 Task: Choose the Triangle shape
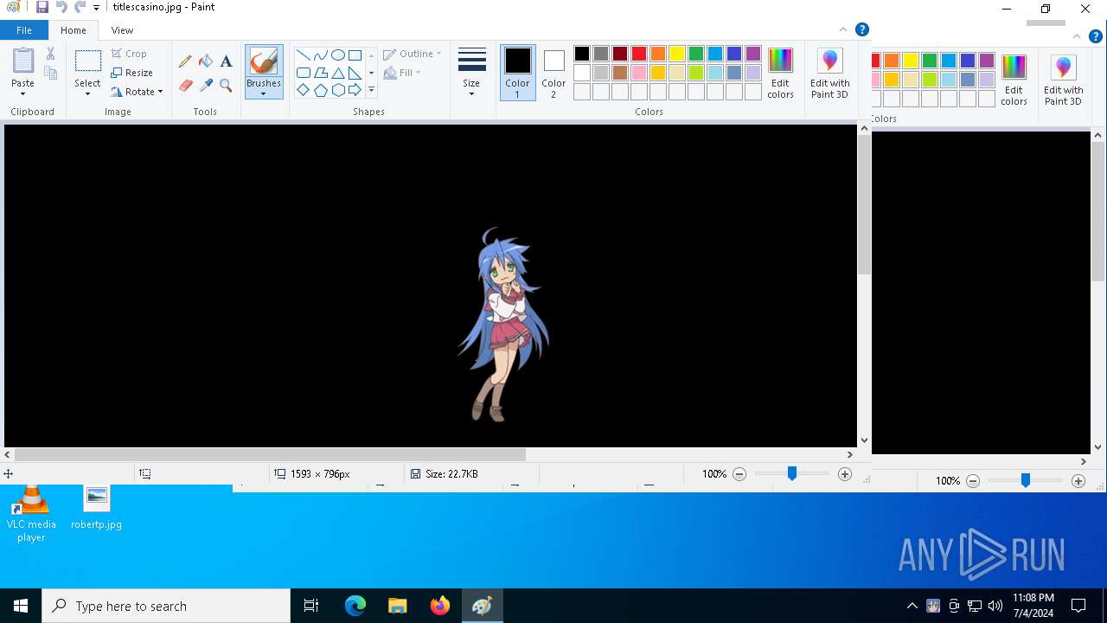[x=338, y=73]
